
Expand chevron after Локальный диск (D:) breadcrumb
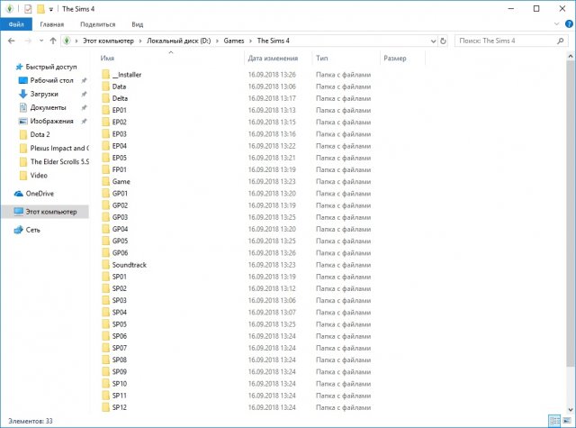217,41
